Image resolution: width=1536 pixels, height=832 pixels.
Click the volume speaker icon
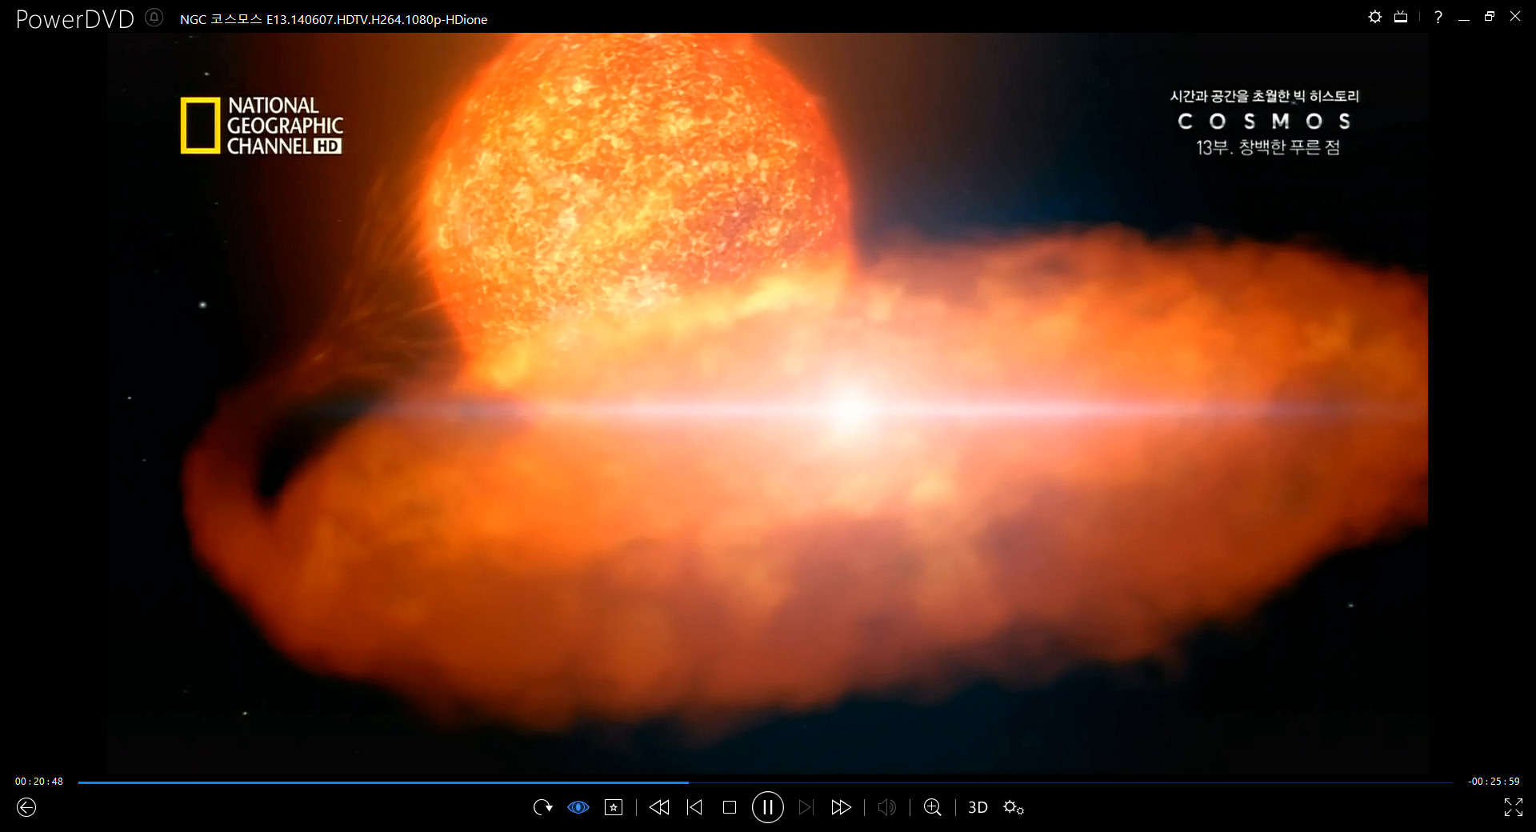coord(886,807)
